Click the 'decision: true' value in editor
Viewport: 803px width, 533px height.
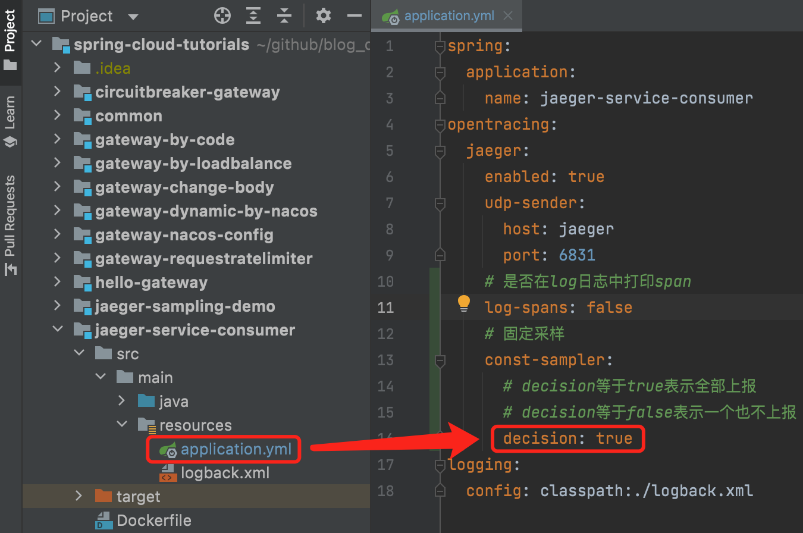pyautogui.click(x=568, y=439)
